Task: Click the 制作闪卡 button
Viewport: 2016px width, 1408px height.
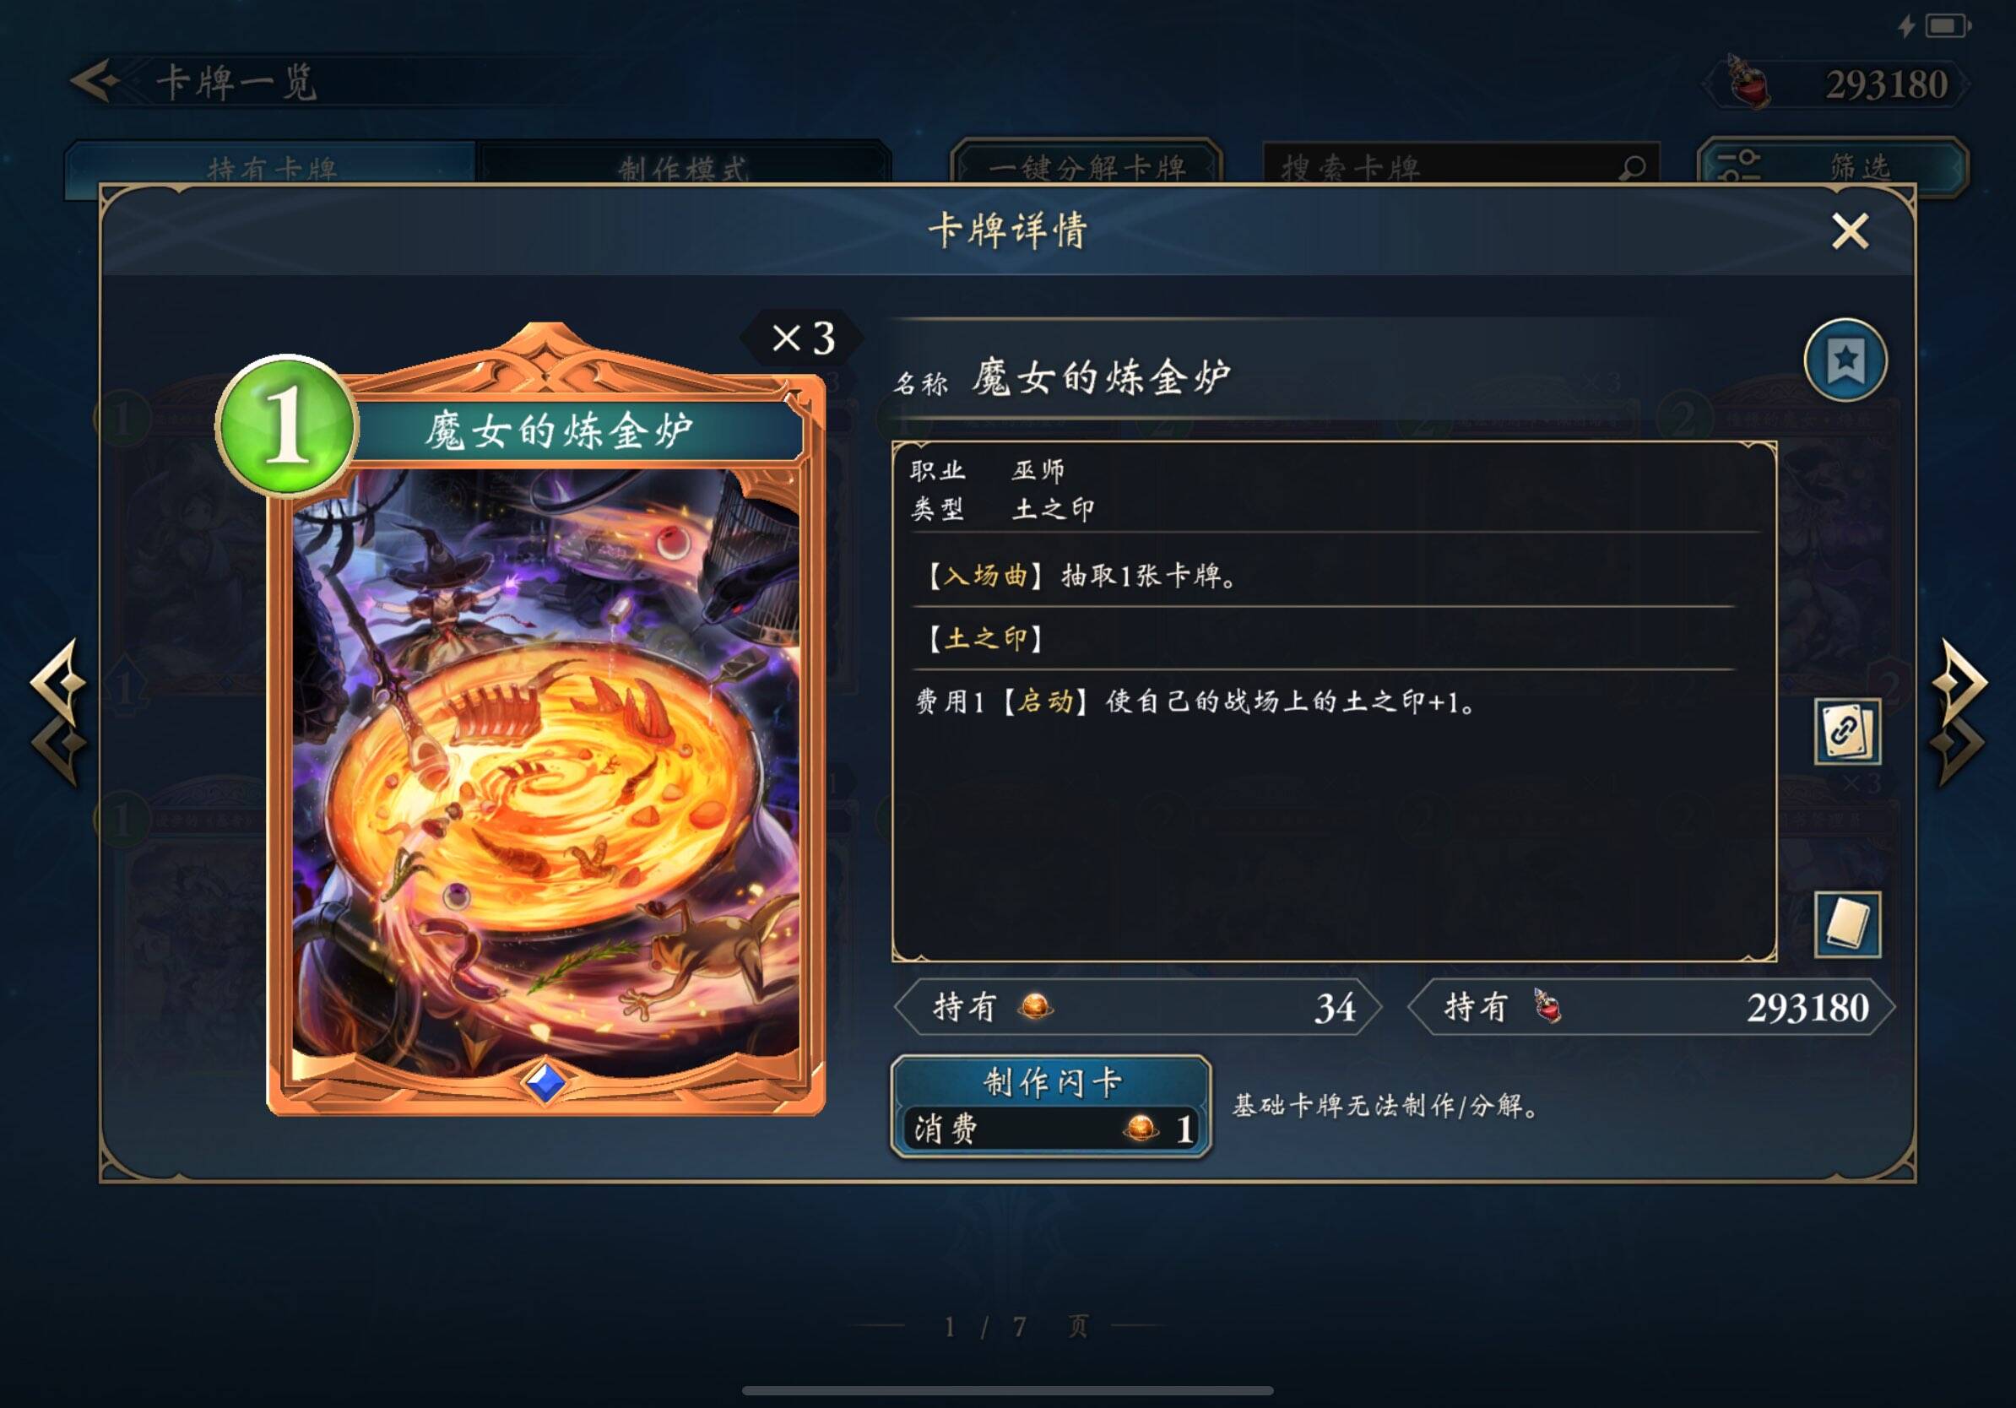Action: pyautogui.click(x=1051, y=1106)
